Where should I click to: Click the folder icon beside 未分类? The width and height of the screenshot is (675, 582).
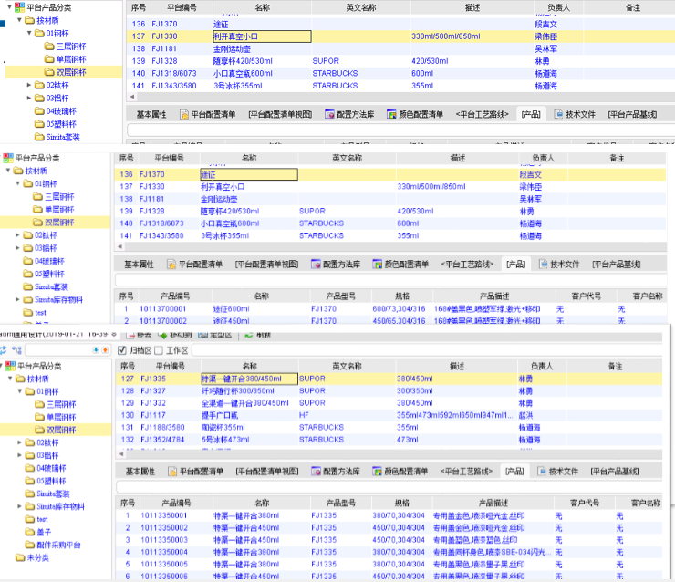(x=20, y=557)
